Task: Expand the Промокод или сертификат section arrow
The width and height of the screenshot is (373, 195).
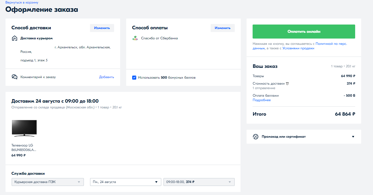Action: tap(353, 137)
